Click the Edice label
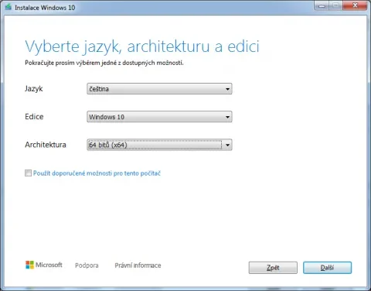This screenshot has width=371, height=291. (34, 117)
